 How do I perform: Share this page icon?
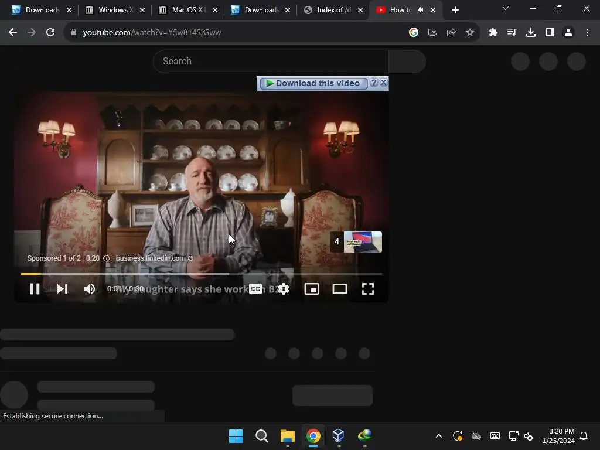pyautogui.click(x=451, y=33)
